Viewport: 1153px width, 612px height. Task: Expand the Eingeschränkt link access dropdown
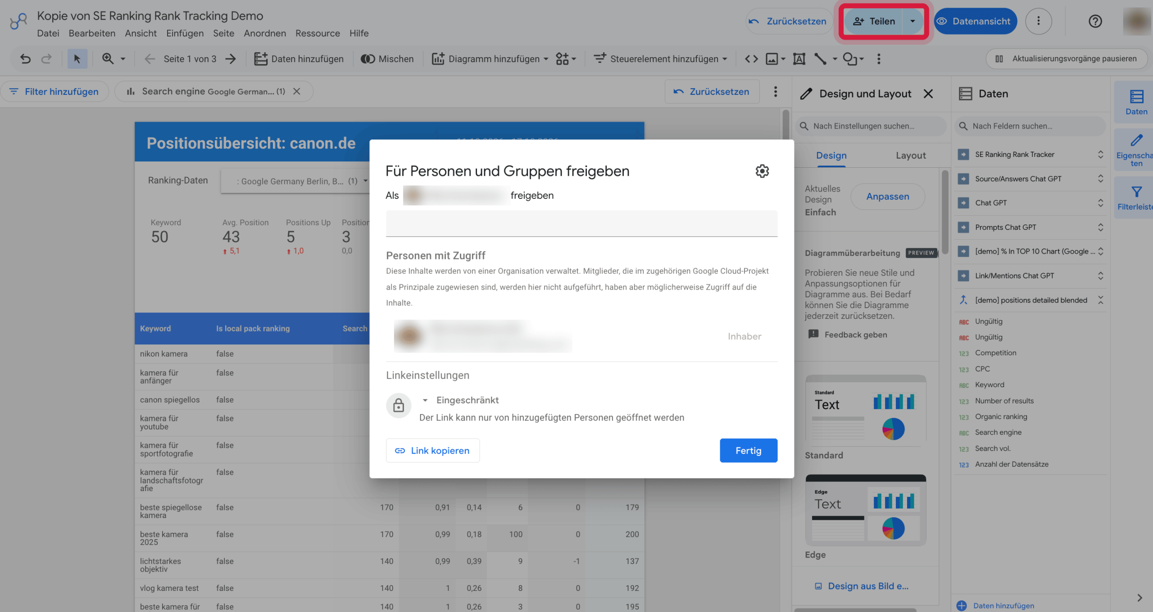point(461,400)
